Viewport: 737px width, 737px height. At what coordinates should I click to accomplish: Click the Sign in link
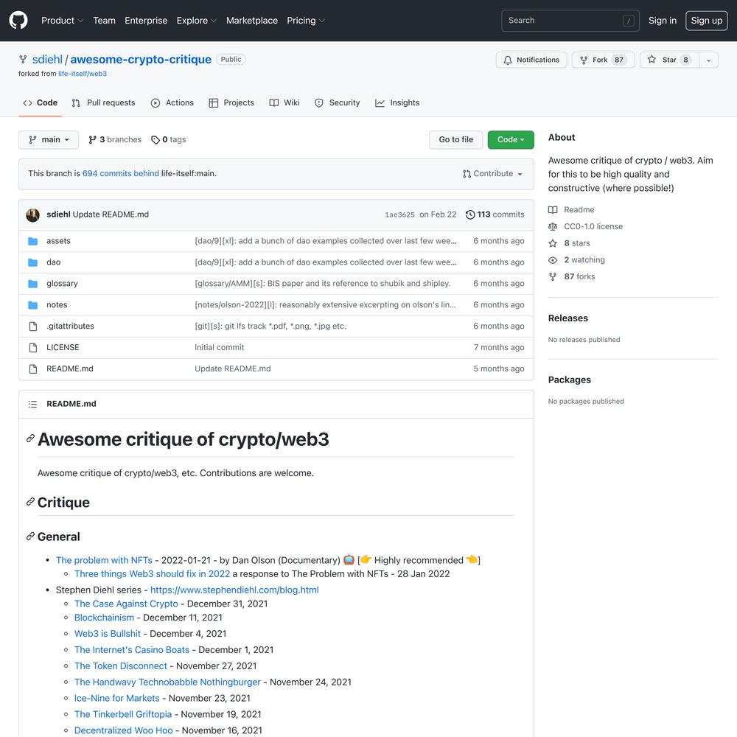point(663,21)
